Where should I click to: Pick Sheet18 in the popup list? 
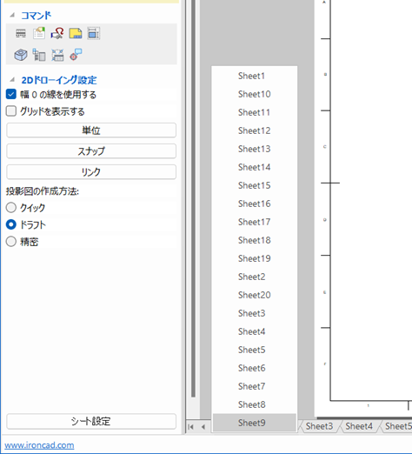pos(255,240)
